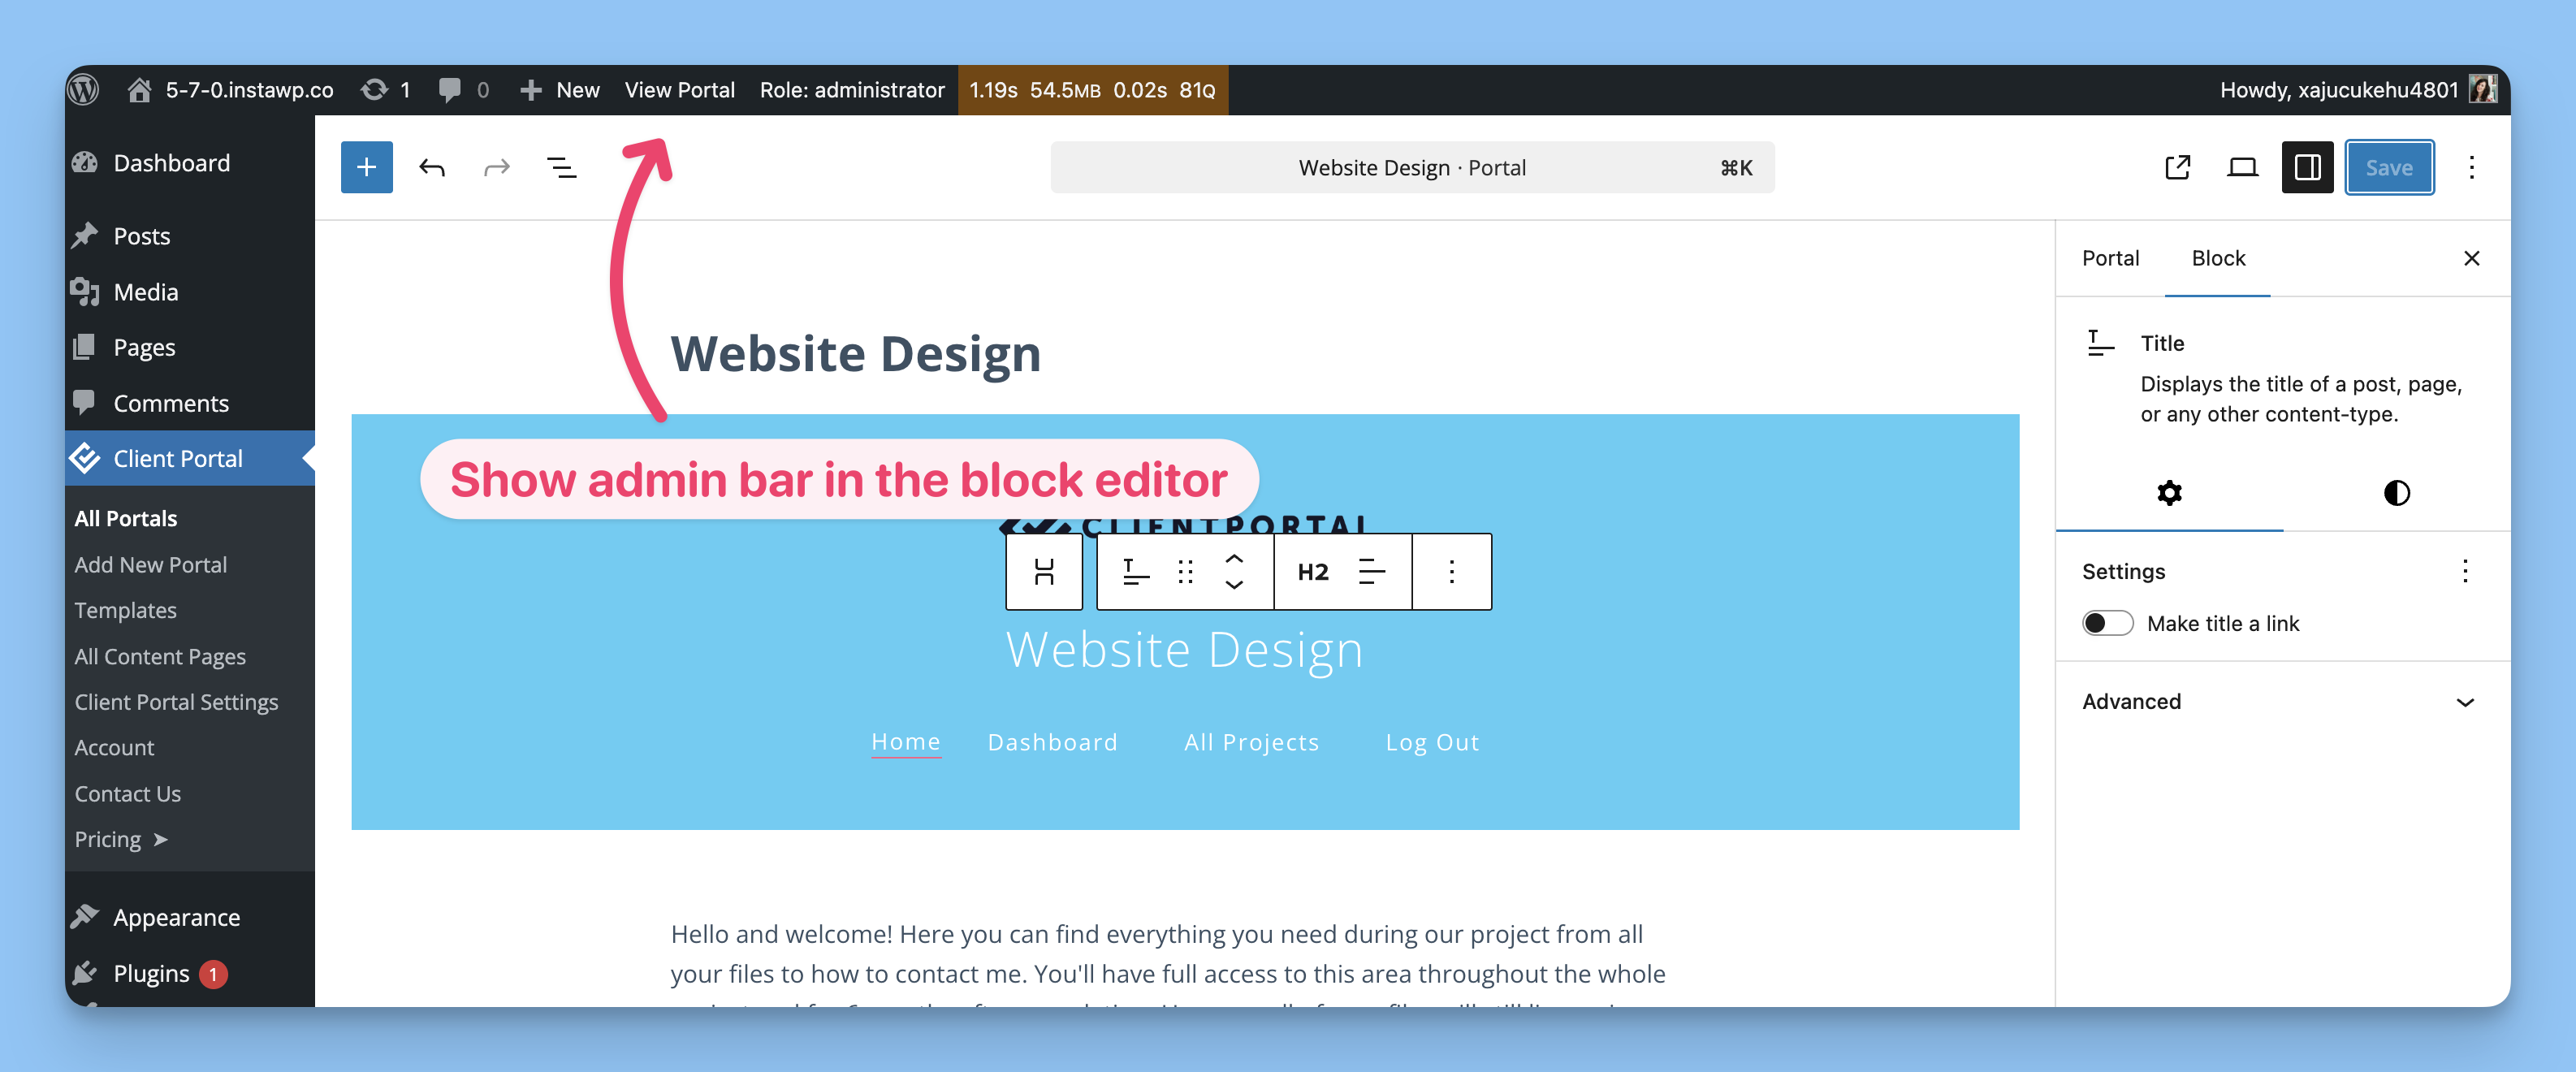
Task: Select the white Website Design heading block
Action: 1184,649
